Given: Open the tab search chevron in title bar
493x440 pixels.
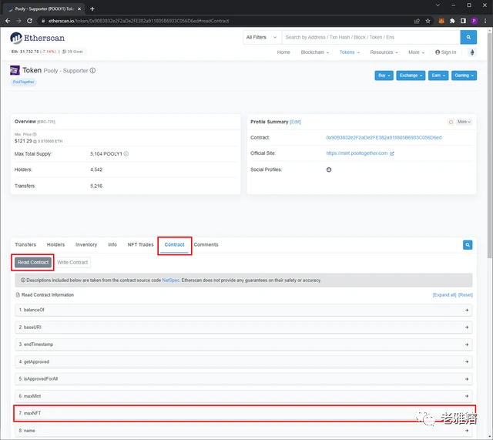Looking at the screenshot, I should point(438,5).
